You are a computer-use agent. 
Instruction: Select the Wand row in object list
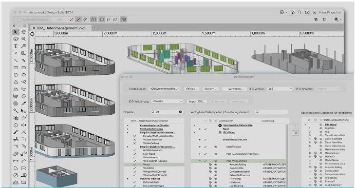pos(154,164)
